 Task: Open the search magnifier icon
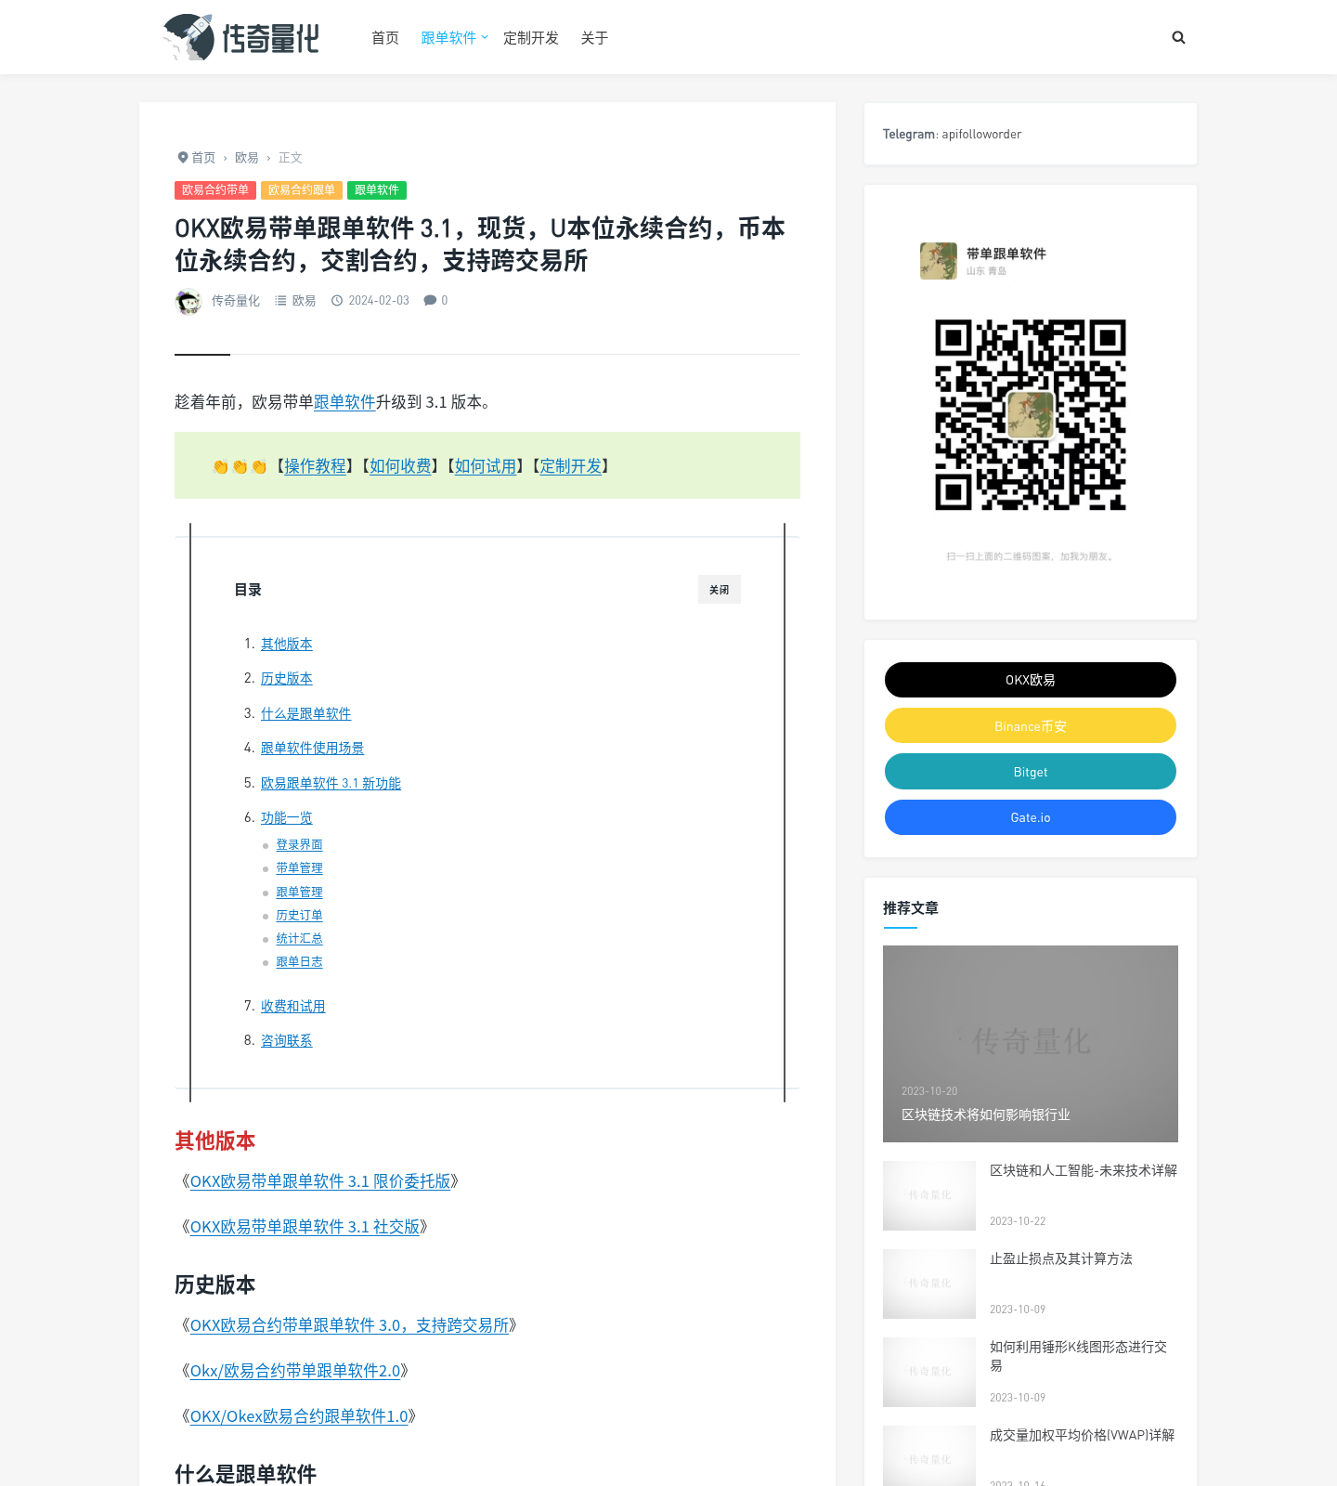pyautogui.click(x=1178, y=38)
